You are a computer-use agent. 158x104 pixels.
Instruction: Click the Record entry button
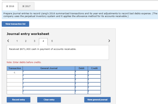pos(19,100)
